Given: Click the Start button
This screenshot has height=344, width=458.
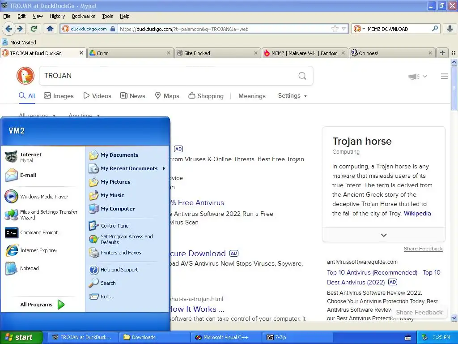Looking at the screenshot, I should tap(21, 337).
